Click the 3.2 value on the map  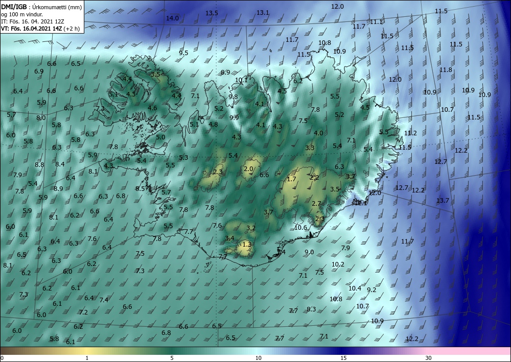point(251,228)
